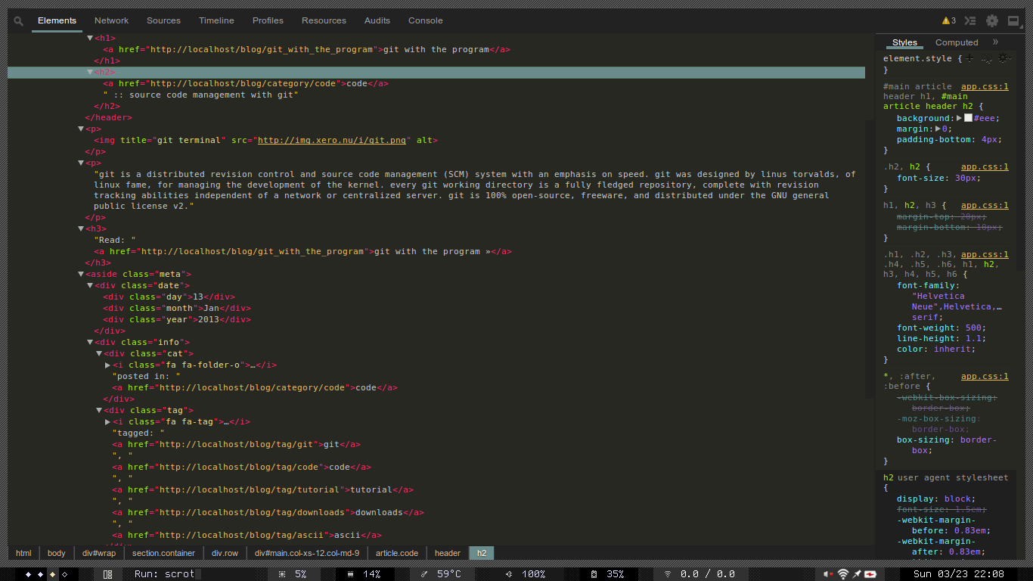Open the Timeline tab
The height and width of the screenshot is (581, 1033).
(216, 20)
